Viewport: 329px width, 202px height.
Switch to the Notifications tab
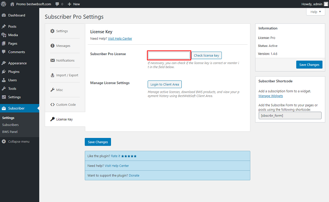pyautogui.click(x=65, y=60)
